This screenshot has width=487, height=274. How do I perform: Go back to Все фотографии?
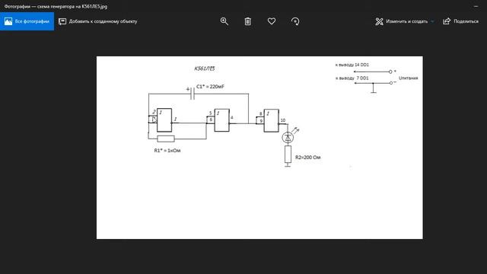(x=27, y=21)
